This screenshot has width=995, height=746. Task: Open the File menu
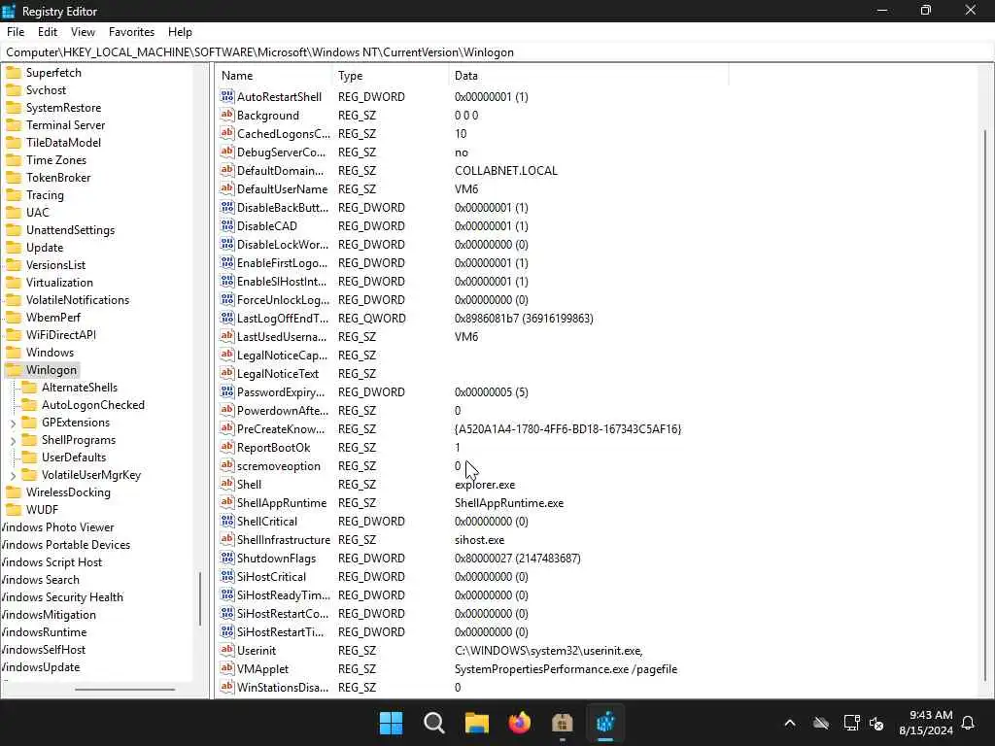pos(16,32)
